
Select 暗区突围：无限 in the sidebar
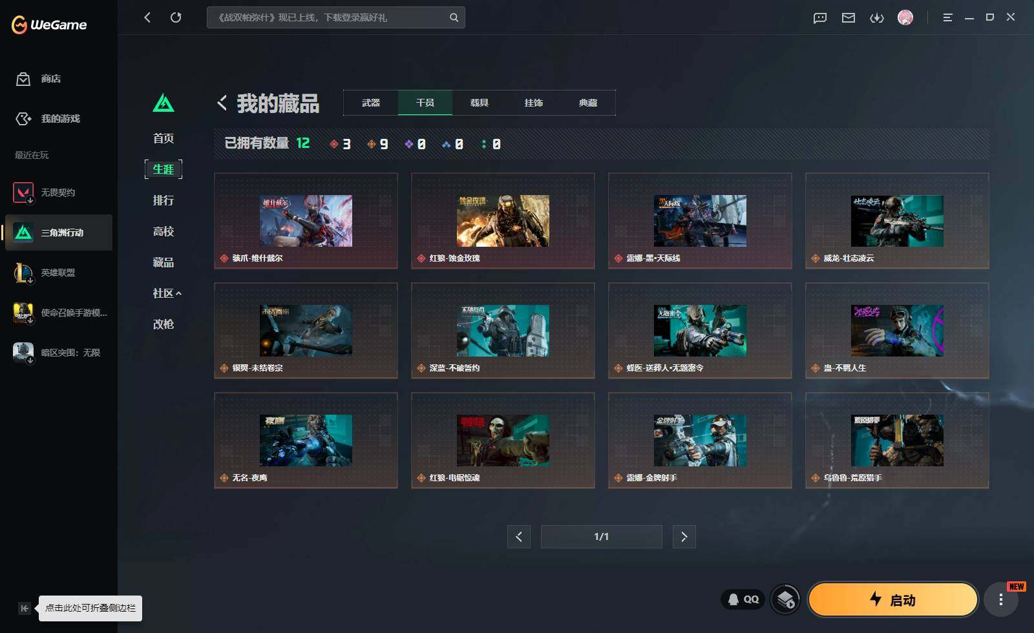point(58,353)
